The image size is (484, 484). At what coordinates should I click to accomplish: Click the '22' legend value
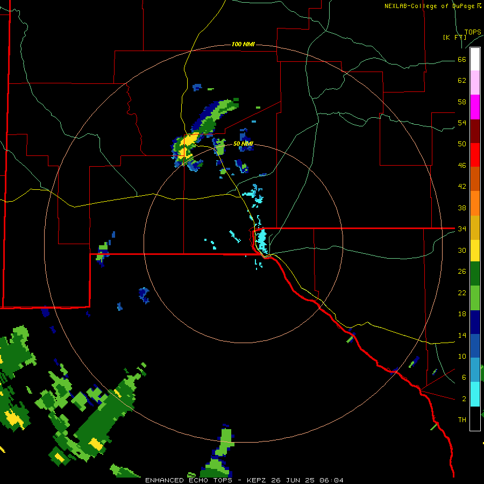pyautogui.click(x=462, y=293)
